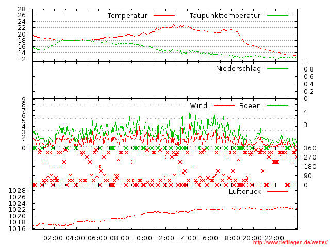Click the 1024 pressure axis value
Viewport: 330px width, 247px height.
[x=17, y=204]
